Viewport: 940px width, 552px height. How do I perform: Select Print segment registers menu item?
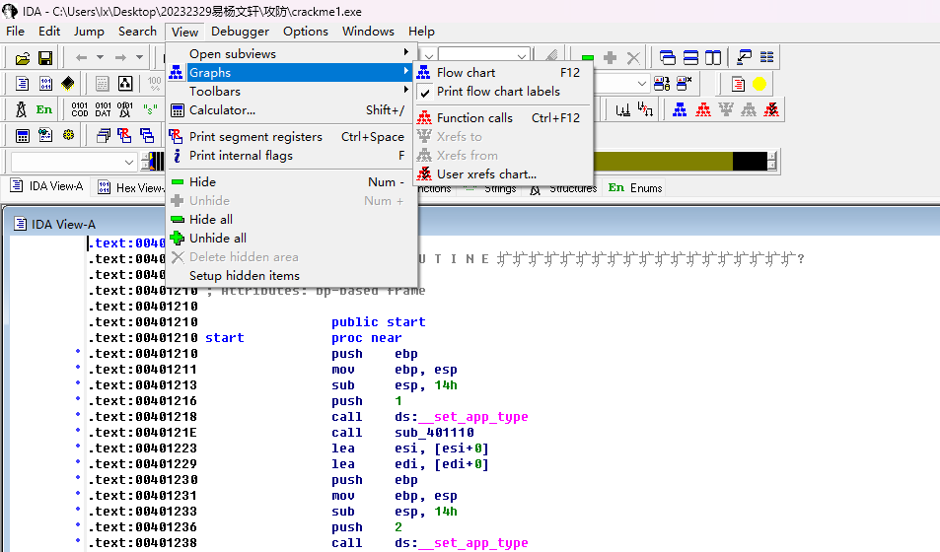click(x=255, y=136)
